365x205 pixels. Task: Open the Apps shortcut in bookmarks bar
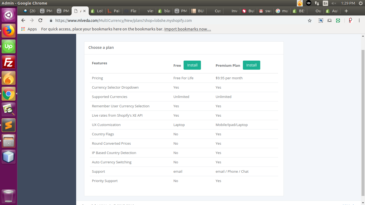pos(29,29)
